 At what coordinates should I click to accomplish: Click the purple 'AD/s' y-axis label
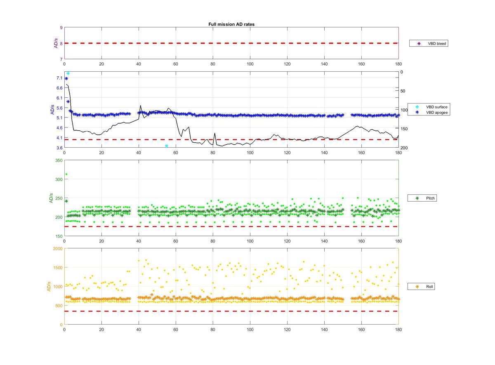pyautogui.click(x=56, y=43)
